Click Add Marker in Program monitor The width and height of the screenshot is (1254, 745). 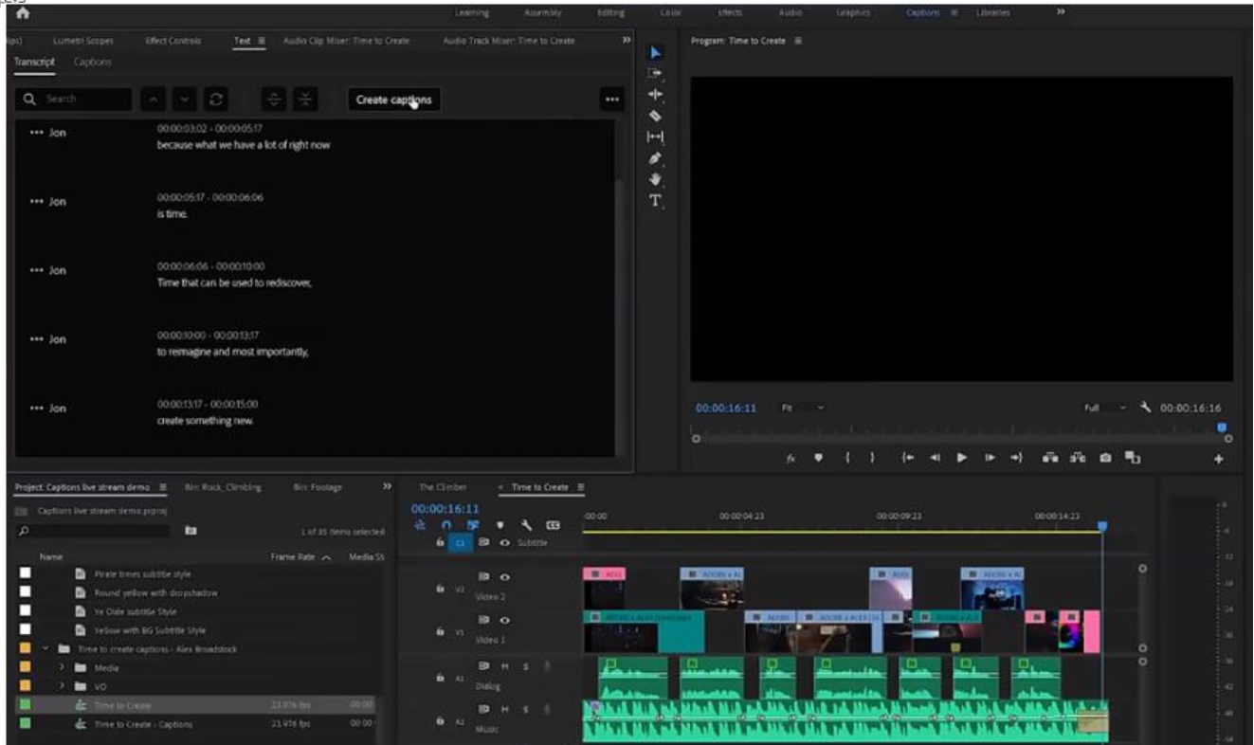coord(819,458)
